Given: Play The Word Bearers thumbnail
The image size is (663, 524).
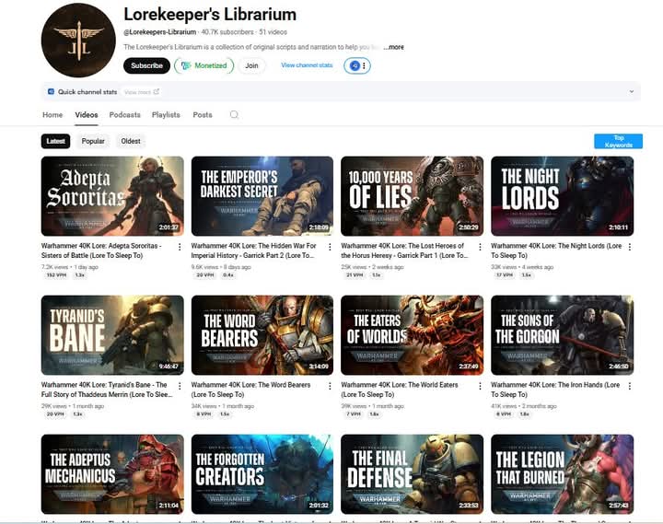Looking at the screenshot, I should 262,335.
